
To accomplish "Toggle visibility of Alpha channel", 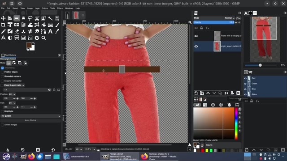I will click(x=245, y=94).
